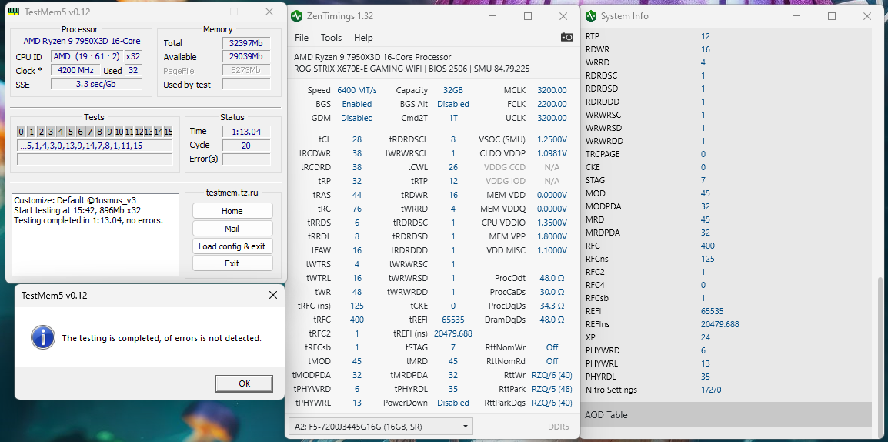Click the ZenTimings app logo icon
The height and width of the screenshot is (442, 888).
coord(297,16)
